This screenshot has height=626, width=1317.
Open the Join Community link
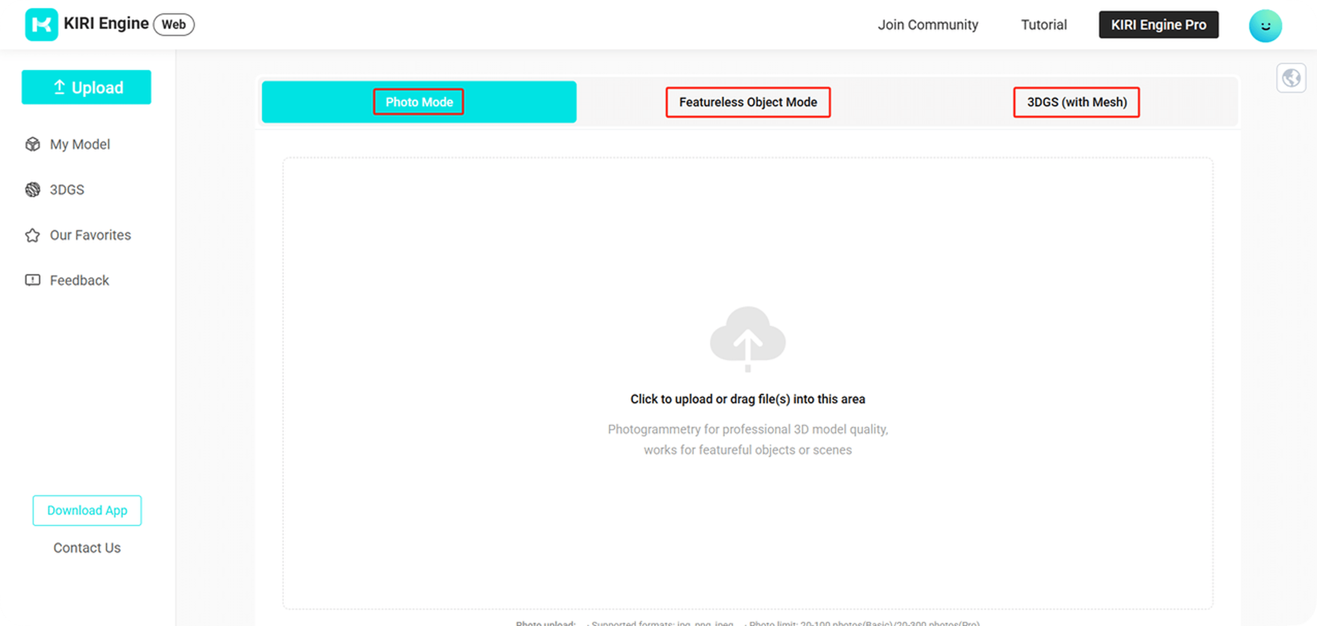pyautogui.click(x=928, y=25)
